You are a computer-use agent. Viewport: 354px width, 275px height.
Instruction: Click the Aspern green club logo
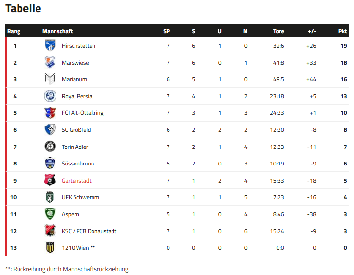50,214
